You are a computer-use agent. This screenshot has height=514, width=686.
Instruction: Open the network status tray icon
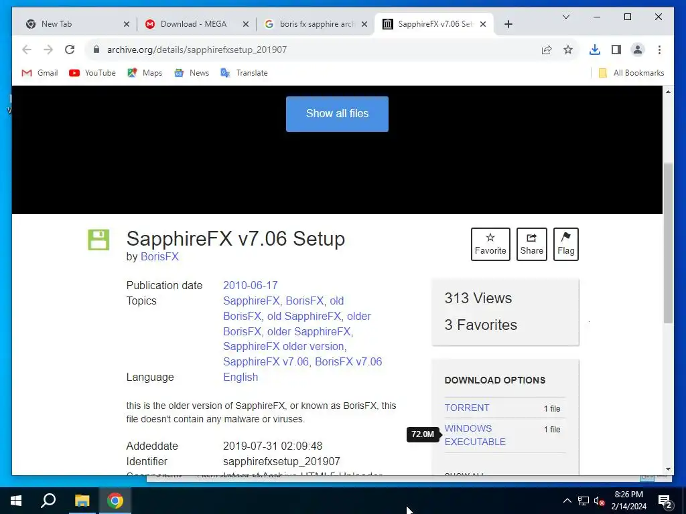[584, 501]
